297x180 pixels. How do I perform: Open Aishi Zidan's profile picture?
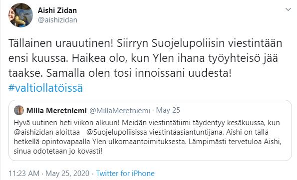tap(20, 15)
